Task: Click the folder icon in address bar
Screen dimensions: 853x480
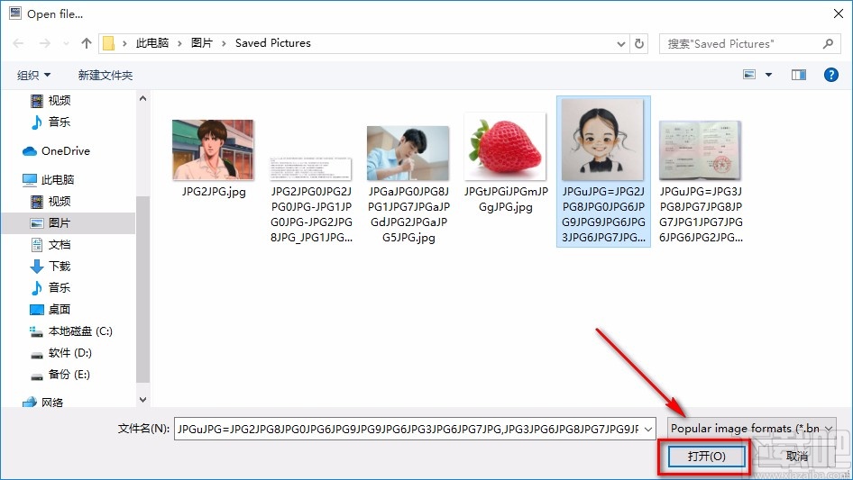Action: tap(109, 43)
